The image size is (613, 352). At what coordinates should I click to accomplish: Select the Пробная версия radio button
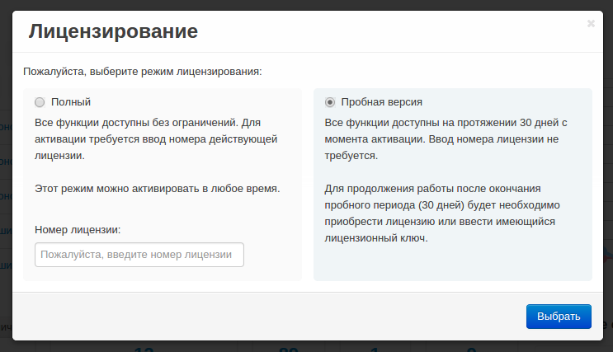(x=330, y=102)
